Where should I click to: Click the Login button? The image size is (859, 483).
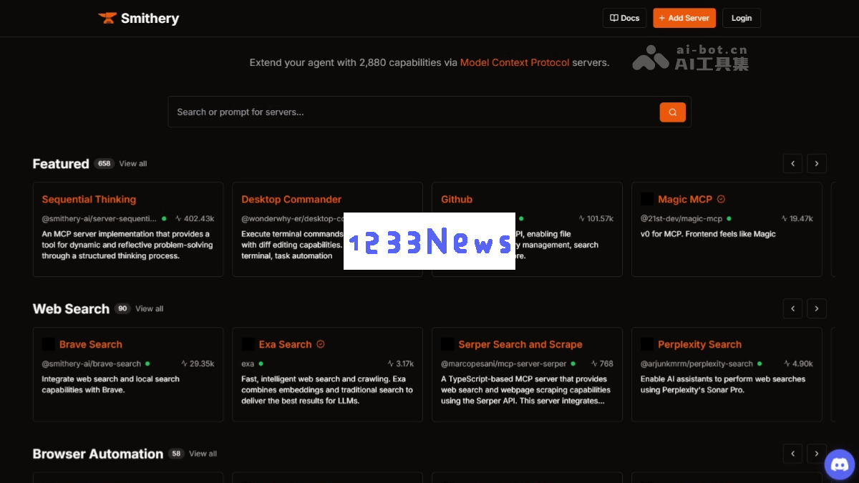coord(742,18)
